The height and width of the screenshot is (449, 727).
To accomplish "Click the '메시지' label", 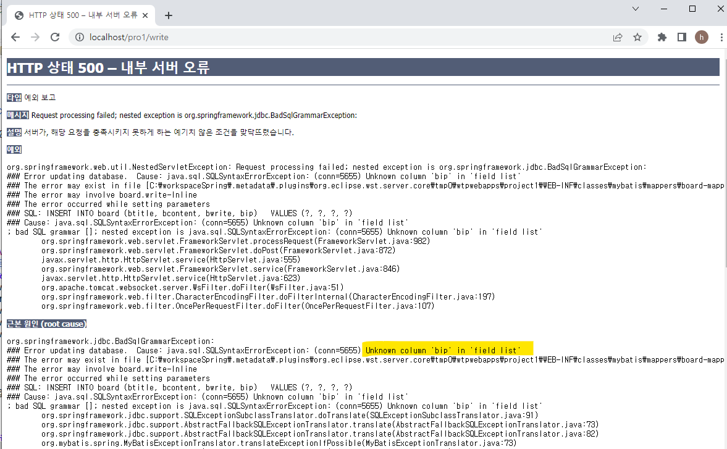I will (18, 115).
